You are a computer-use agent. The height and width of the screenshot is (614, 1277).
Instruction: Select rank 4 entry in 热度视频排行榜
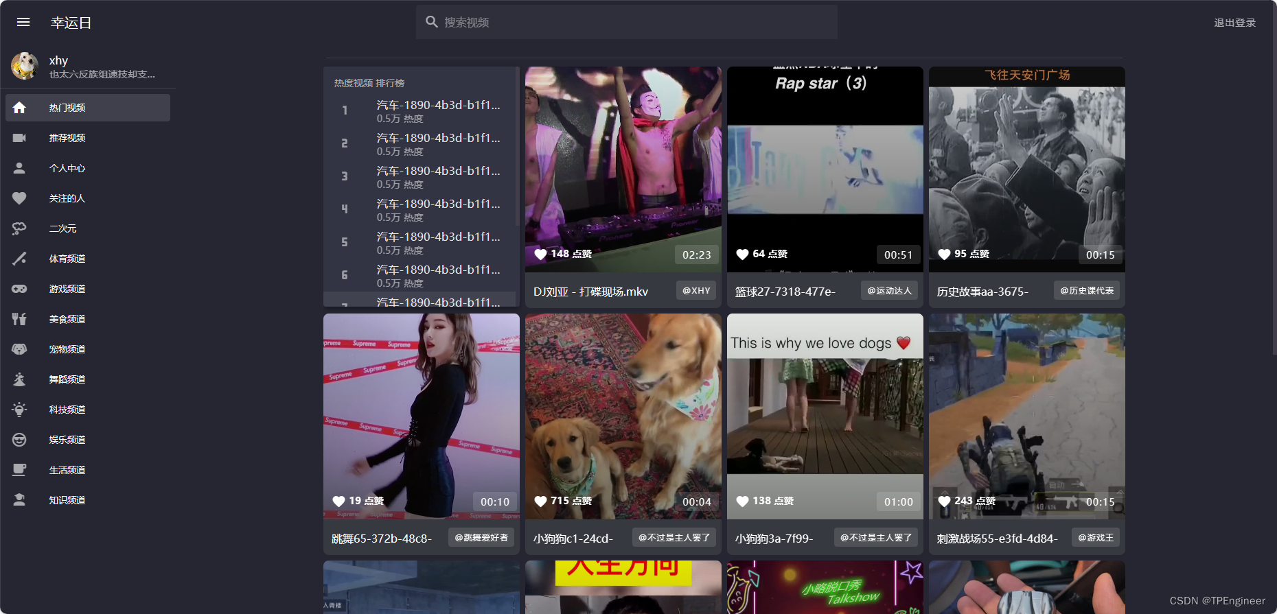point(419,209)
